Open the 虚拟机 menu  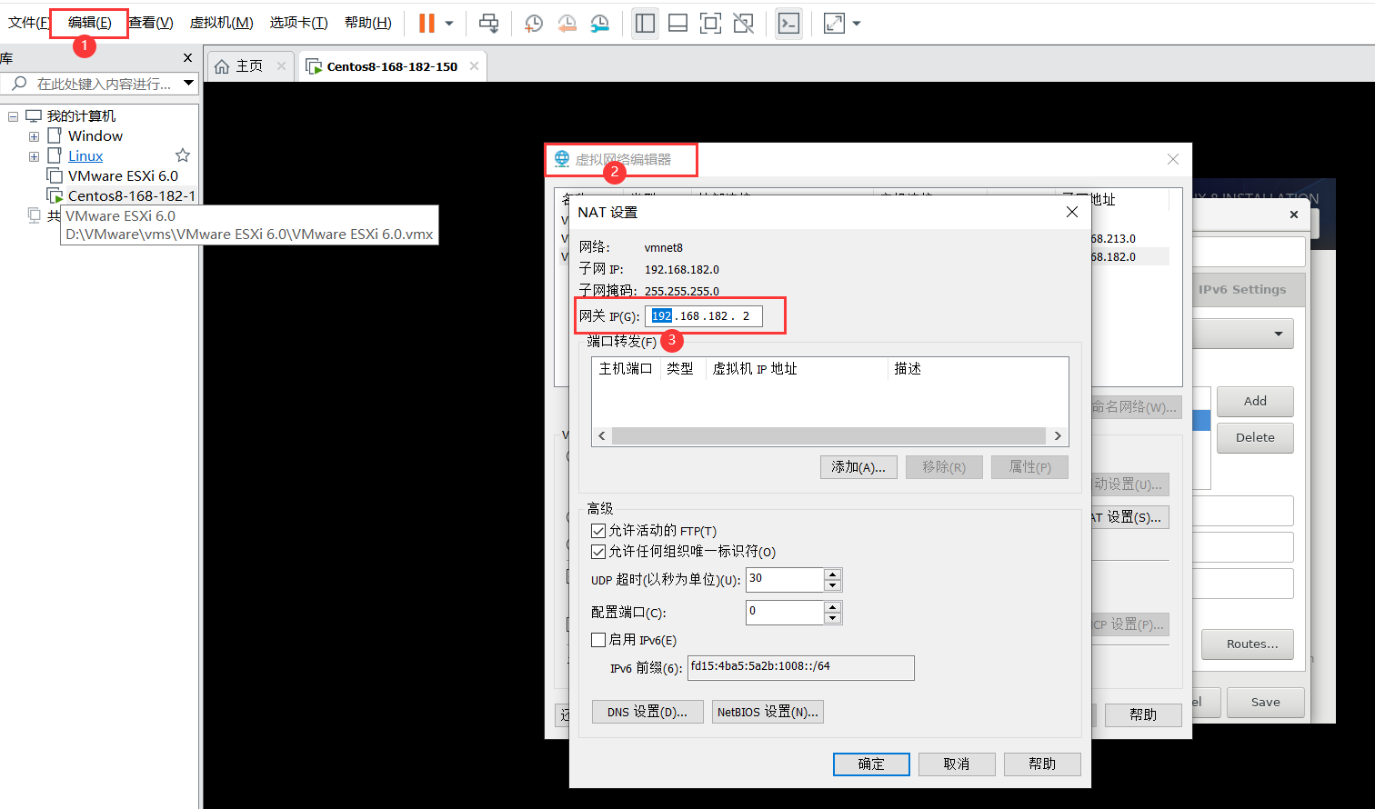[x=221, y=23]
